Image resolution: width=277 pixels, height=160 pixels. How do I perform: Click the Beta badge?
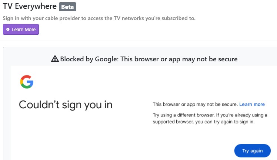tap(67, 6)
